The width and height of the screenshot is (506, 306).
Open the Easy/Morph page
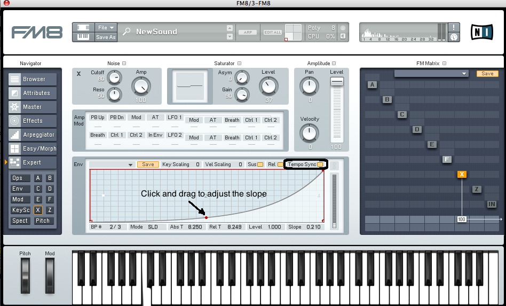click(x=32, y=148)
